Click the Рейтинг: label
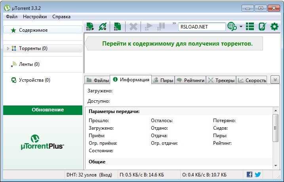Viewport: 284px width, 182px height. [222, 143]
